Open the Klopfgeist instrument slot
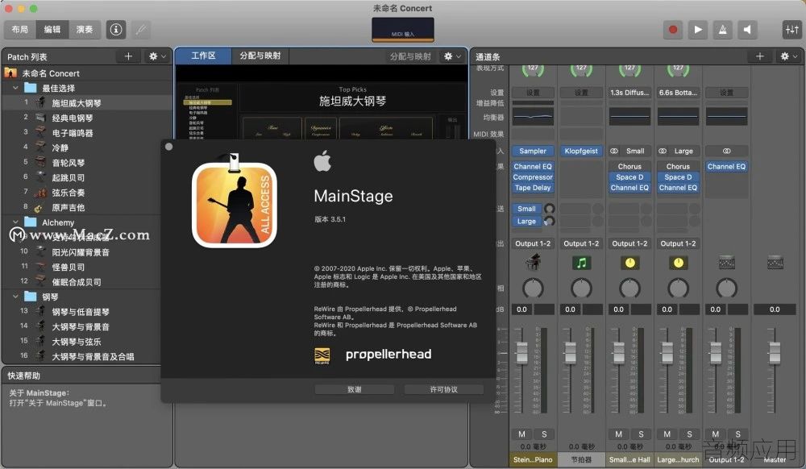The height and width of the screenshot is (469, 806). click(x=581, y=151)
